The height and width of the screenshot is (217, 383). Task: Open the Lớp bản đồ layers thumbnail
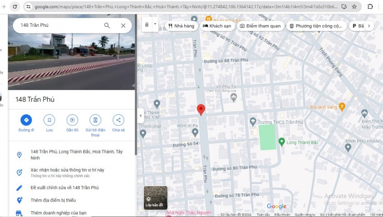(x=156, y=198)
